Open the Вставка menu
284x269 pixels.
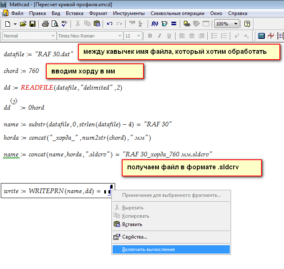coord(75,13)
